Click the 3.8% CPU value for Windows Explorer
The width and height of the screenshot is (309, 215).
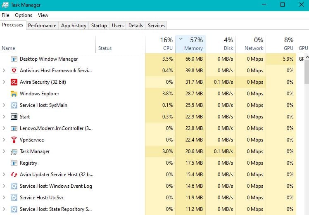167,94
